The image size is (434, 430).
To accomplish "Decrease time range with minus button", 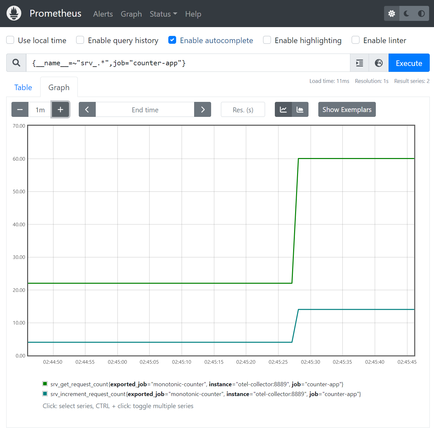I will pyautogui.click(x=20, y=110).
